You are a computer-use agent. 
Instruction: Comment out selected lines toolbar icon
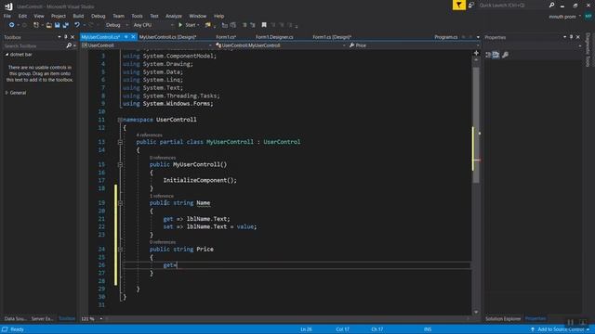(x=245, y=25)
